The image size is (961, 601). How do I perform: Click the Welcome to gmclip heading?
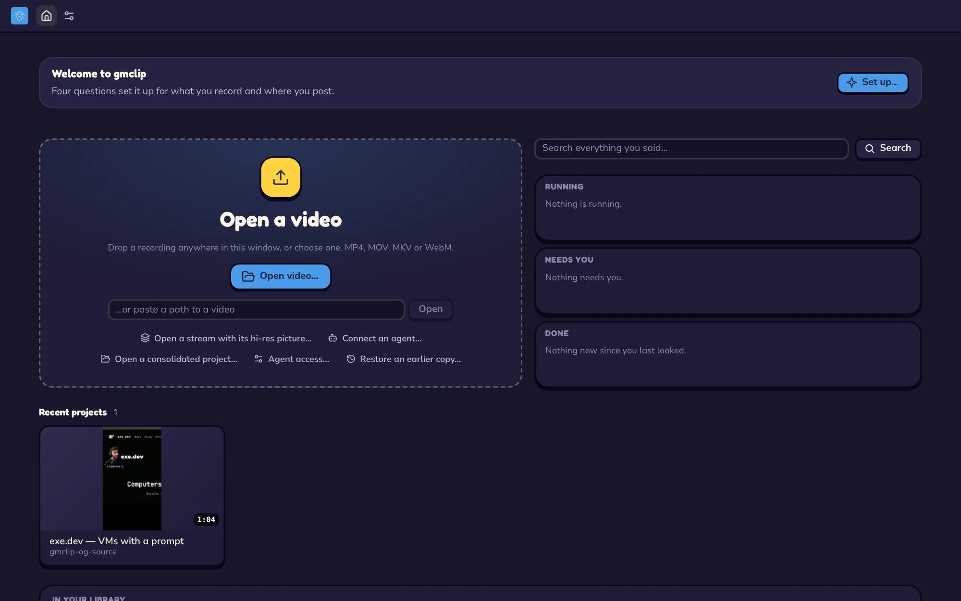click(99, 74)
